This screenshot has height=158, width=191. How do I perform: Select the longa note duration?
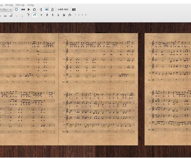tap(11, 15)
